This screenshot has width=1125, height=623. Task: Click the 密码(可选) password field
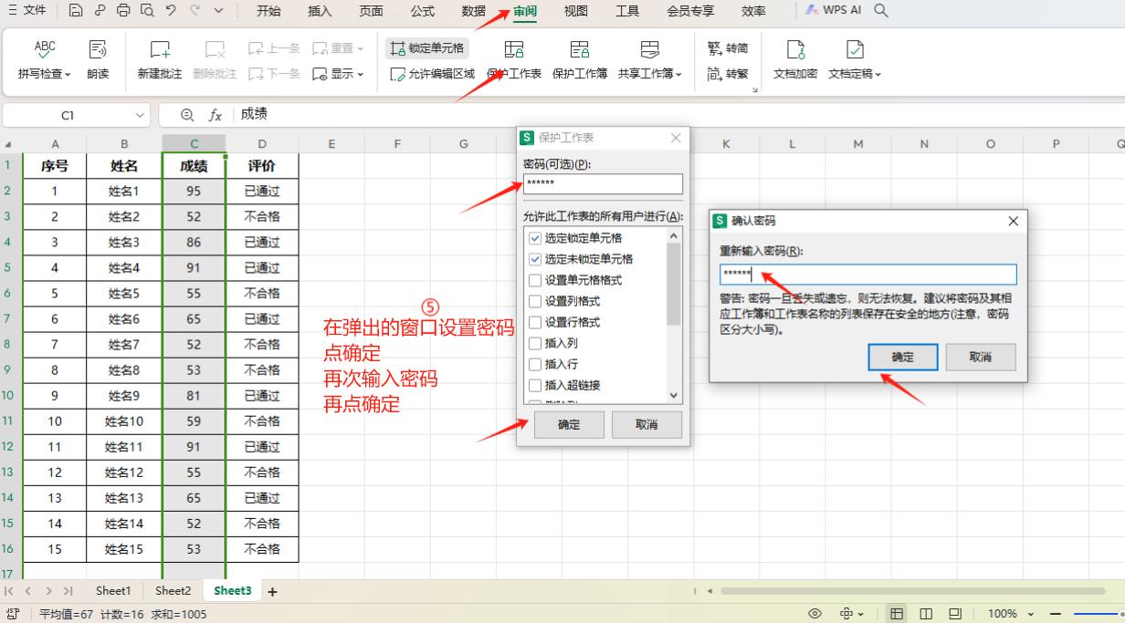coord(603,184)
